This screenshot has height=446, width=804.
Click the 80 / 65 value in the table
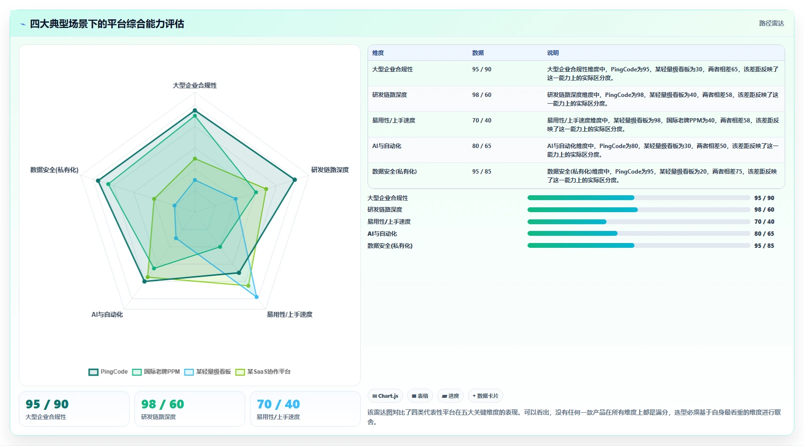coord(482,146)
